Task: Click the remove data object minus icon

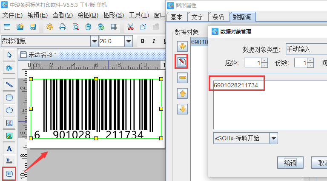Action: point(183,78)
